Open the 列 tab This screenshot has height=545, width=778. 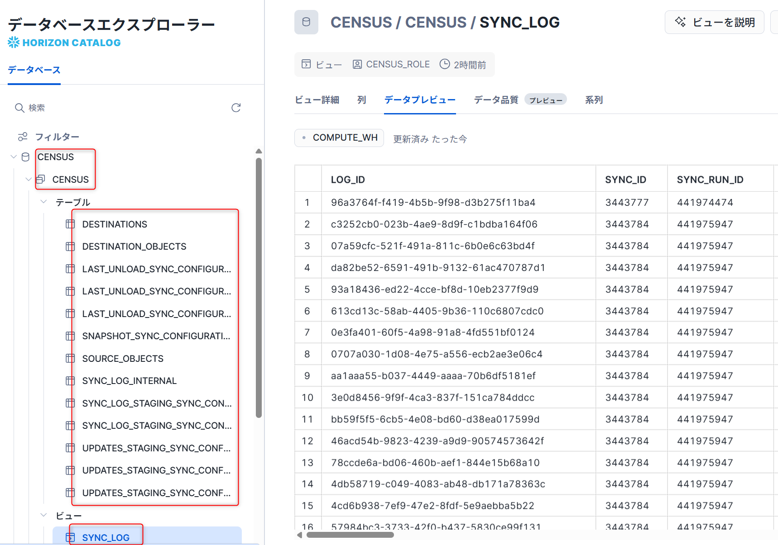(x=361, y=100)
